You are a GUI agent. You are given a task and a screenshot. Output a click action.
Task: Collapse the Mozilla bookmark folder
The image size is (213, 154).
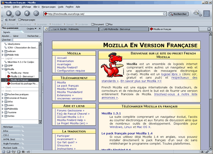click(3, 69)
